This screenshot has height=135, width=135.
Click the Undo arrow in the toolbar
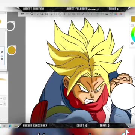click(22, 14)
